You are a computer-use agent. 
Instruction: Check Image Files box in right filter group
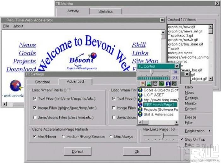113,108
